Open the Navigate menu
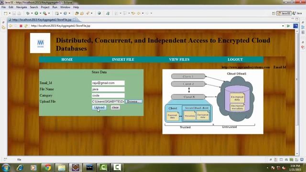Image resolution: width=306 pixels, height=172 pixels. point(22,7)
